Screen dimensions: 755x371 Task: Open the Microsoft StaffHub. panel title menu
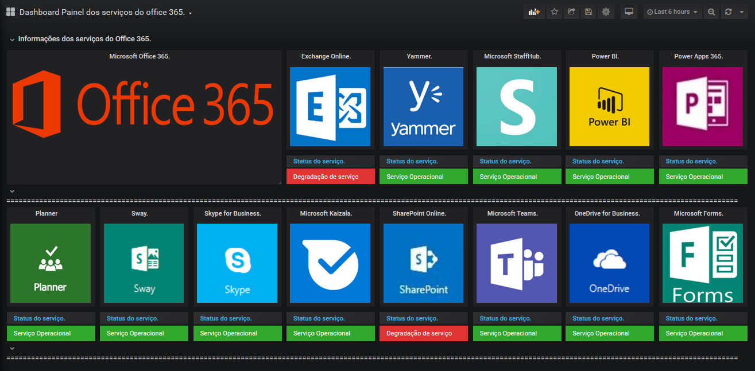[x=513, y=56]
